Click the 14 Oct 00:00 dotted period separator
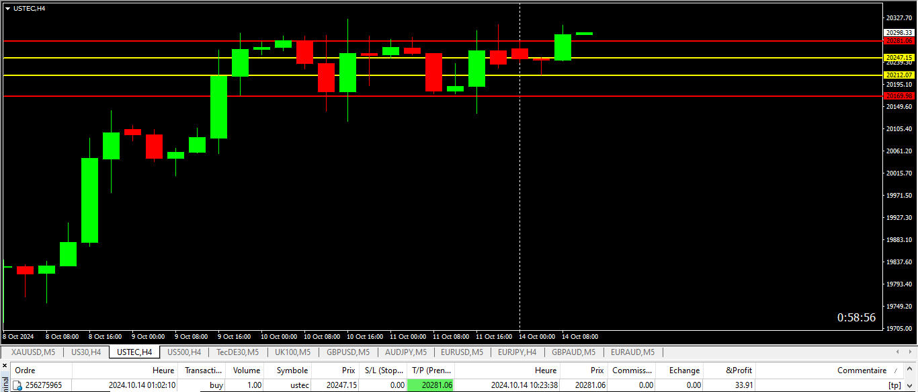Viewport: 918px width, 392px height. tap(520, 168)
